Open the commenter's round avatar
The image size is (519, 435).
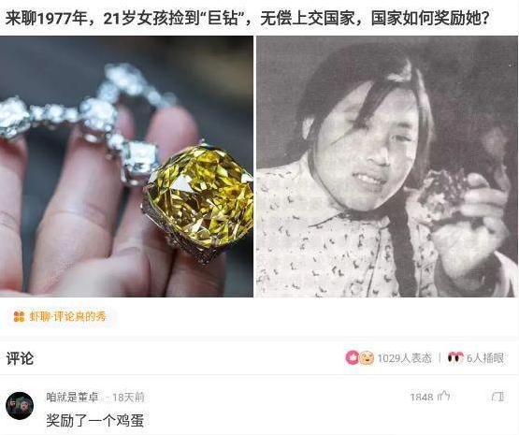click(20, 406)
